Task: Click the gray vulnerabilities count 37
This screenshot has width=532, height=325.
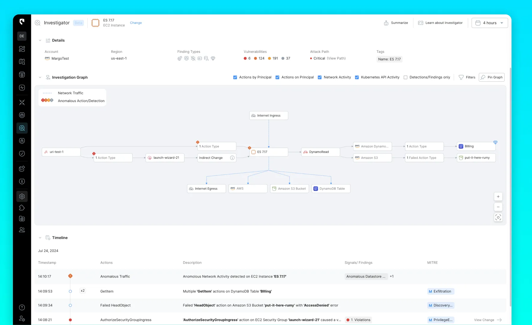Action: tap(286, 58)
